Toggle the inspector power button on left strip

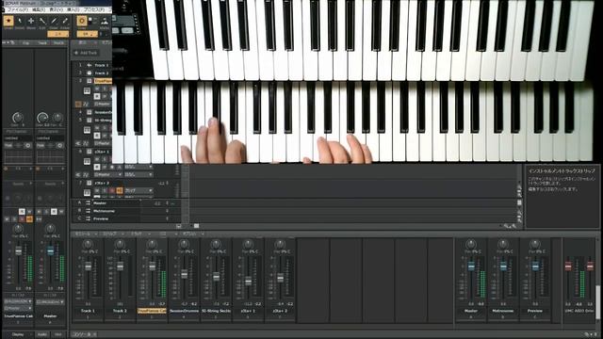tap(27, 146)
